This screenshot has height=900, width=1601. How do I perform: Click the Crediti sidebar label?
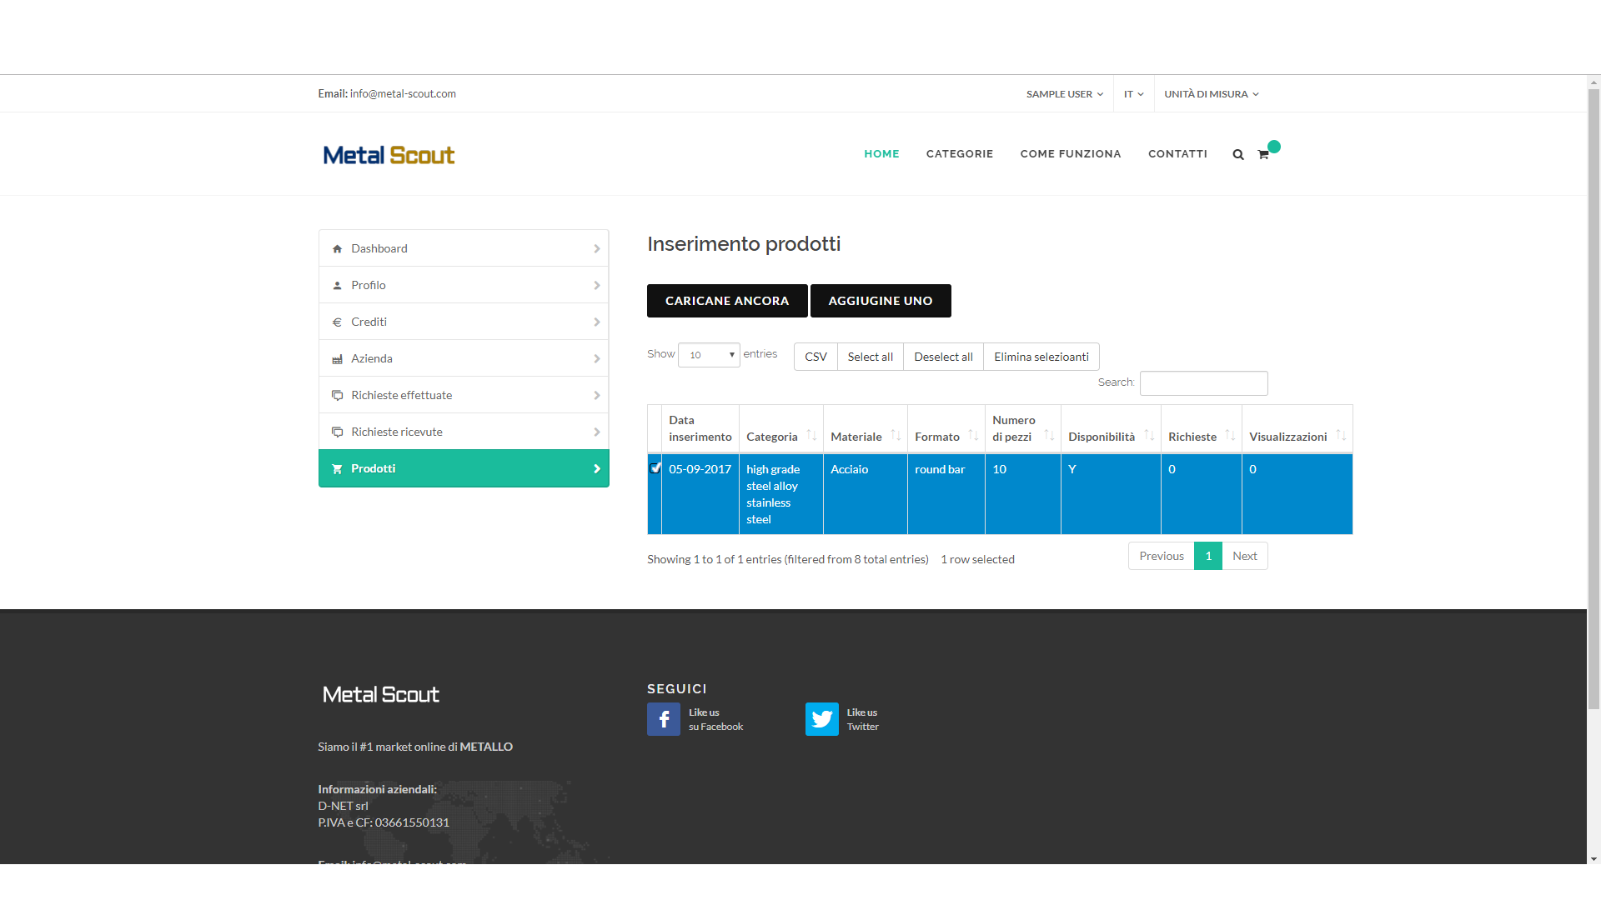[x=369, y=322]
